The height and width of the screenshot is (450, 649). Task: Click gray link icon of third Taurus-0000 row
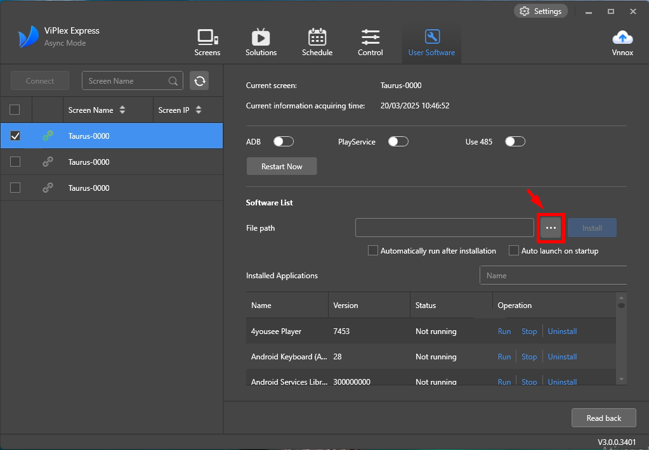click(48, 188)
